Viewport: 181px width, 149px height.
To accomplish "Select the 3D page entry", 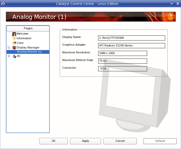I will [x=18, y=56].
